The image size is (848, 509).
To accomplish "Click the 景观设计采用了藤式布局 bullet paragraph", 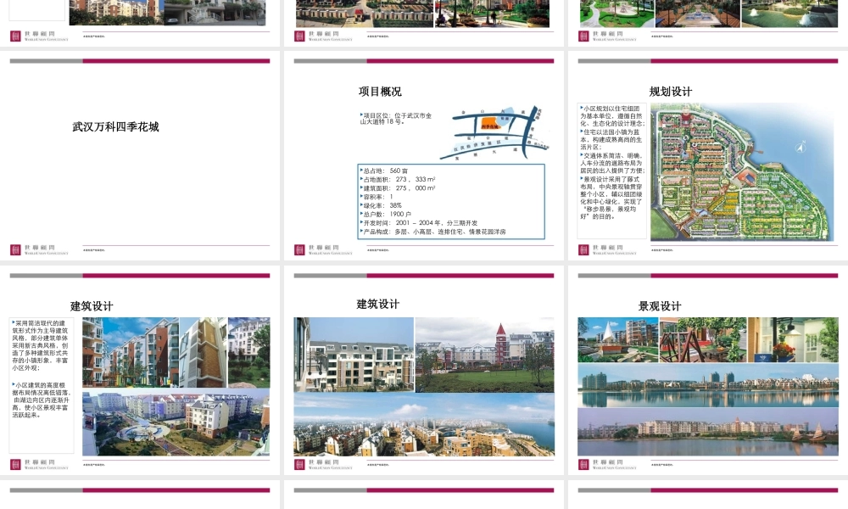I will pyautogui.click(x=611, y=198).
